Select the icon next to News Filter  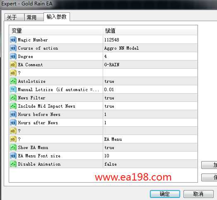13,98
